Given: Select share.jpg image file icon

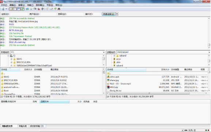Looking at the screenshot, I should pyautogui.click(x=108, y=80).
